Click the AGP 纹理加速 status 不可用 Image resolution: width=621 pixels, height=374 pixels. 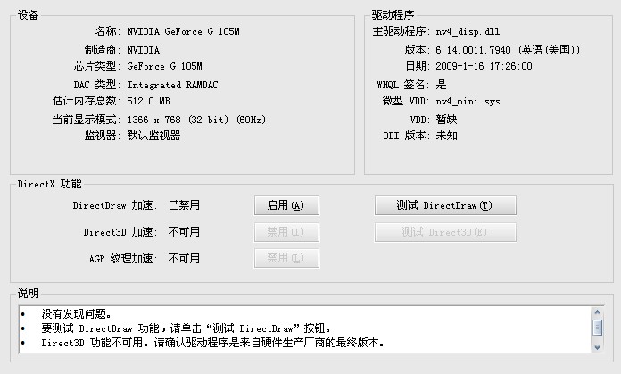(184, 258)
